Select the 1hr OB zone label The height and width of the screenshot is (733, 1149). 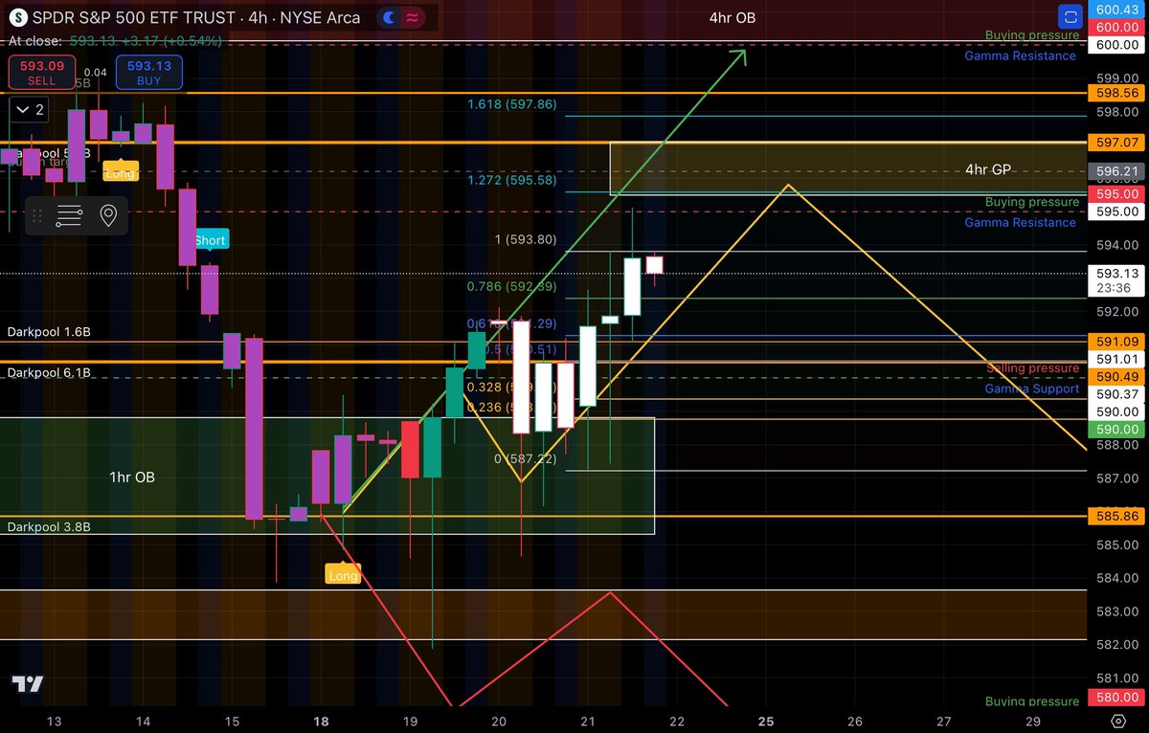(132, 477)
